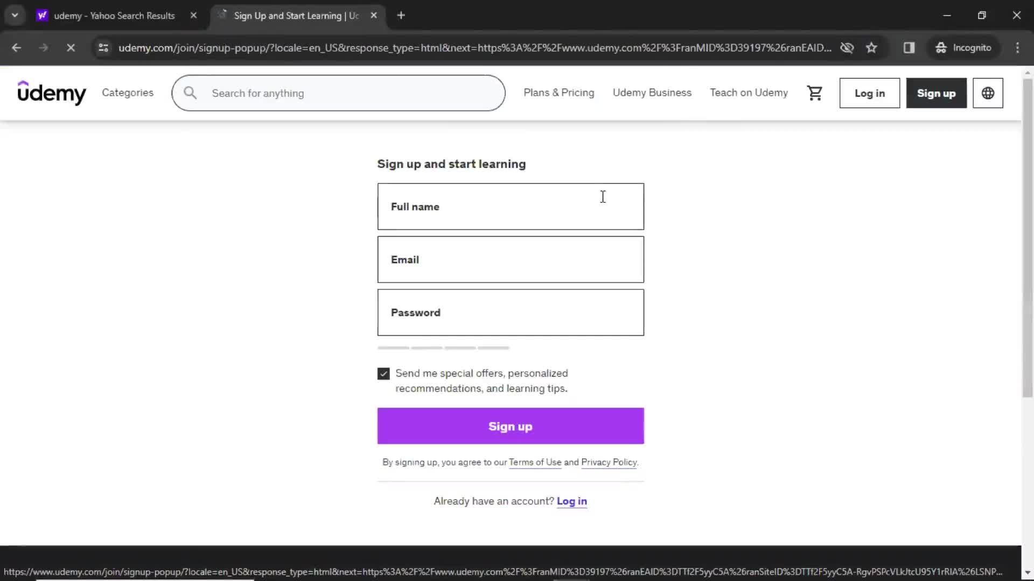This screenshot has width=1034, height=581.
Task: Click the Udemy logo icon
Action: (x=51, y=92)
